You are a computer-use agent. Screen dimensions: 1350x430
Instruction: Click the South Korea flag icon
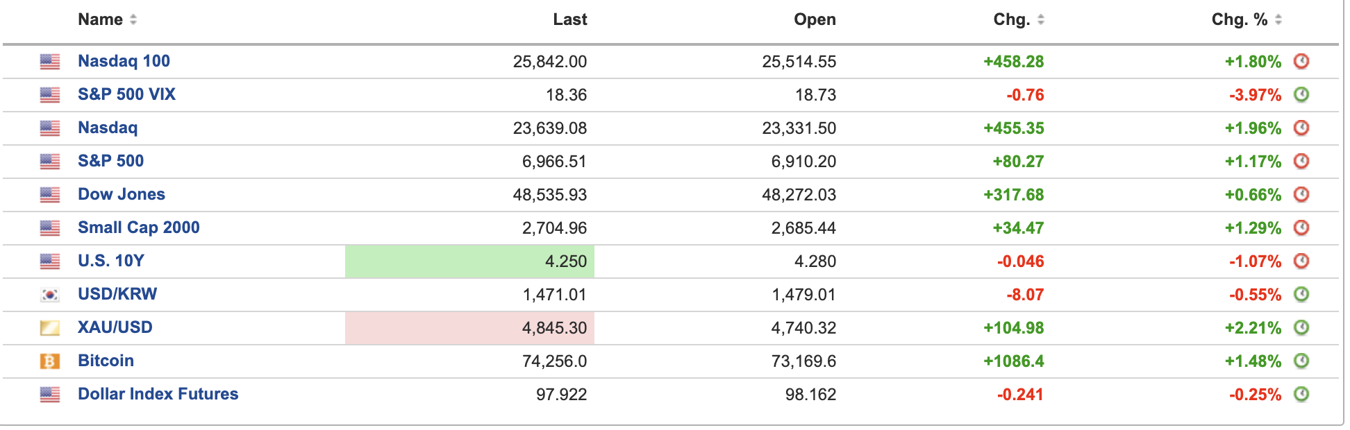(50, 295)
